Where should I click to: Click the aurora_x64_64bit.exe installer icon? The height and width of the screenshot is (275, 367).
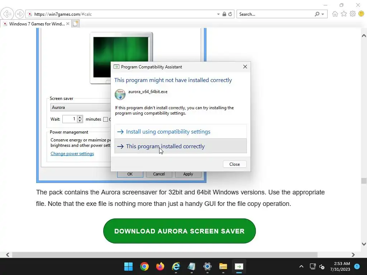point(120,95)
